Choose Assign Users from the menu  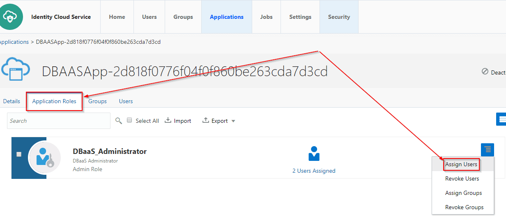click(x=461, y=164)
